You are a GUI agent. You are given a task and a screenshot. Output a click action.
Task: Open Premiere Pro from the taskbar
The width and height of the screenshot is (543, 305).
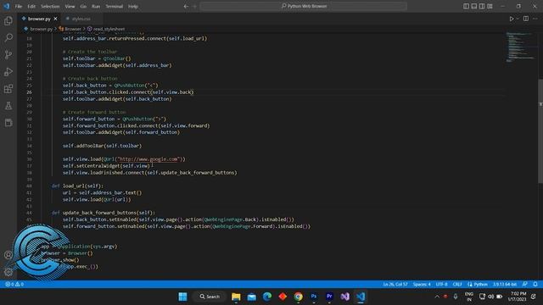tap(329, 297)
